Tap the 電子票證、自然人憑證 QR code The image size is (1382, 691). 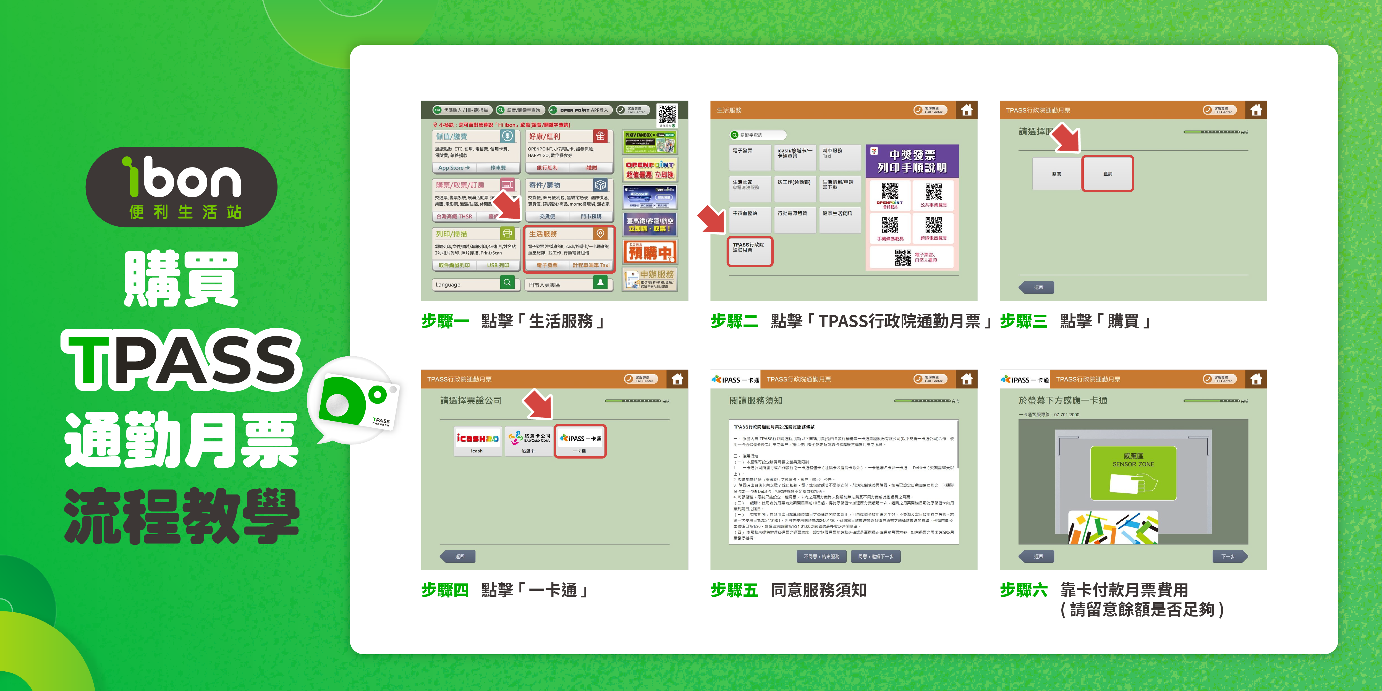[903, 258]
